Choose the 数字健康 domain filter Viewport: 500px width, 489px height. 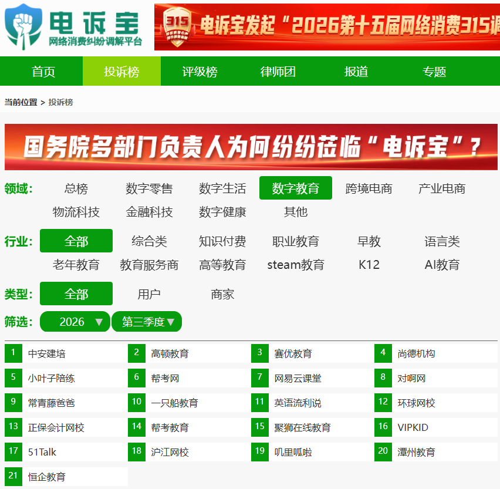coord(222,211)
